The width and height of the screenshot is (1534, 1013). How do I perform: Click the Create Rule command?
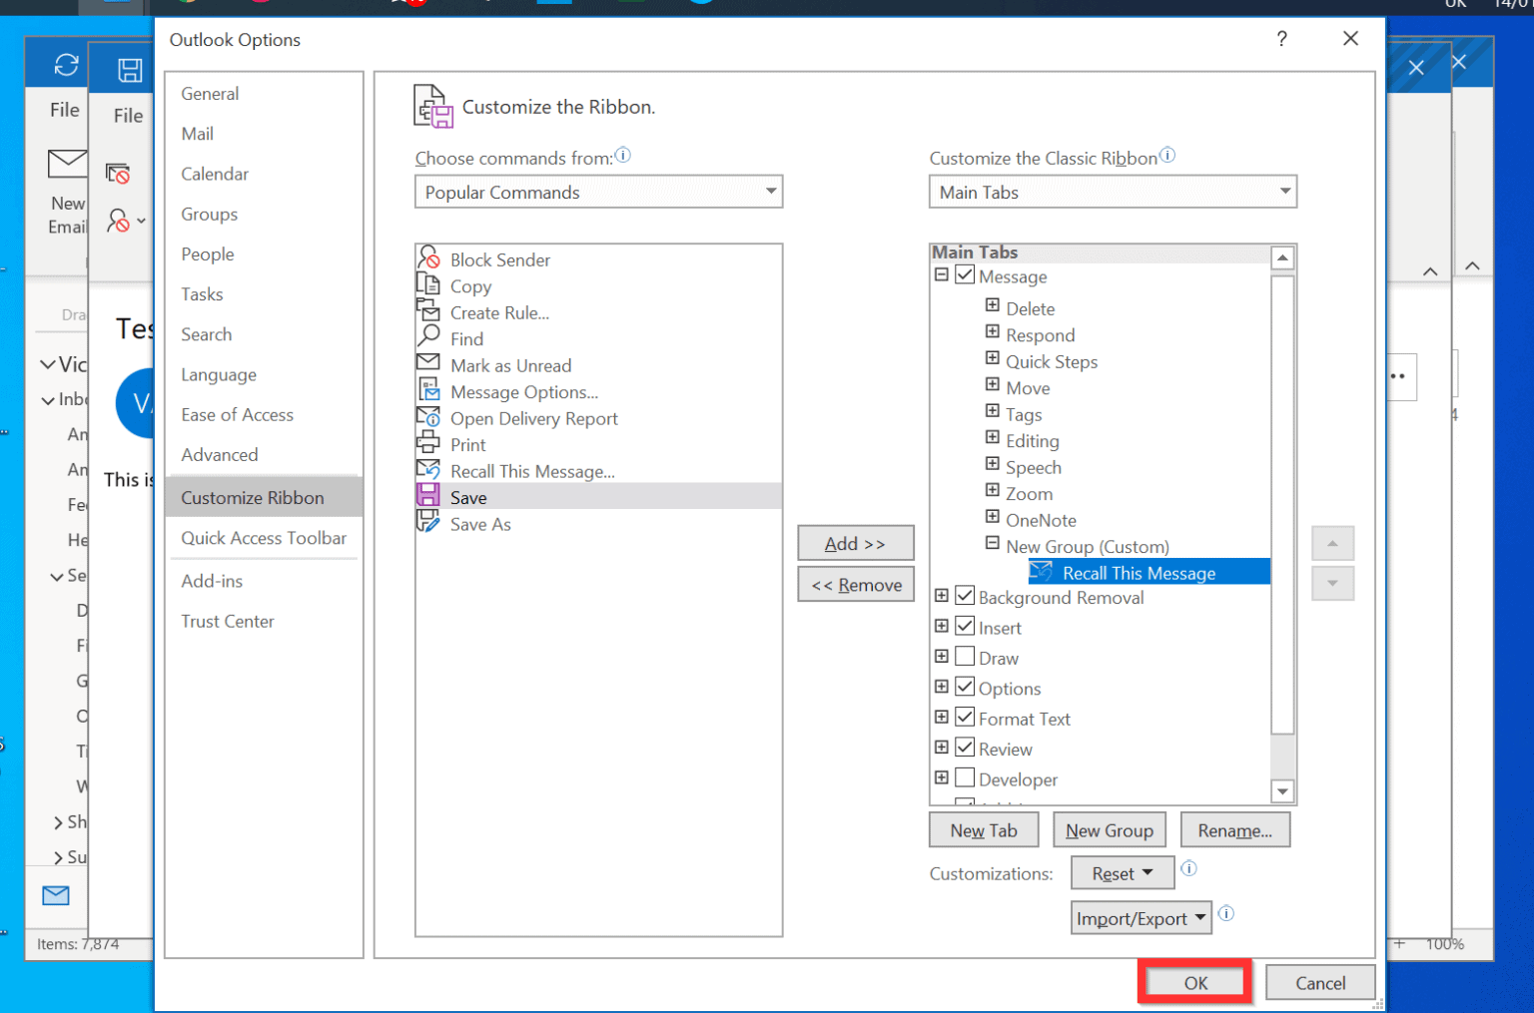tap(499, 312)
